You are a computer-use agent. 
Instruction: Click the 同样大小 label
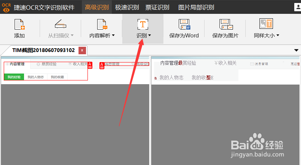tap(264, 36)
